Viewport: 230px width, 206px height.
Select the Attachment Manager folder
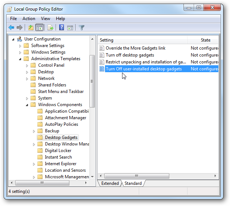click(65, 118)
